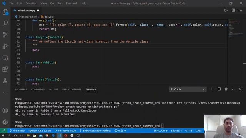
Task: Open the Explorer view in activity bar
Action: point(5,12)
